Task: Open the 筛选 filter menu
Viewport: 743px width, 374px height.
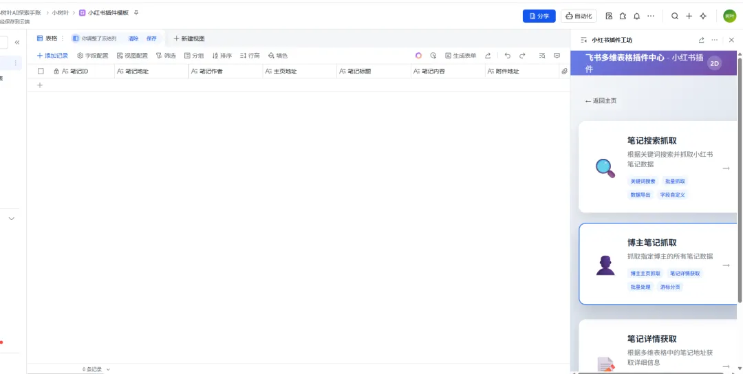Action: coord(166,56)
